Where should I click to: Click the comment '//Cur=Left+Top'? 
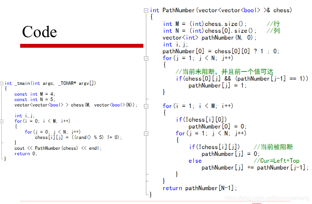click(x=277, y=161)
